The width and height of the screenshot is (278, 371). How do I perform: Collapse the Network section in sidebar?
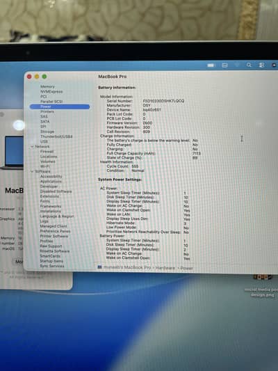coord(32,147)
